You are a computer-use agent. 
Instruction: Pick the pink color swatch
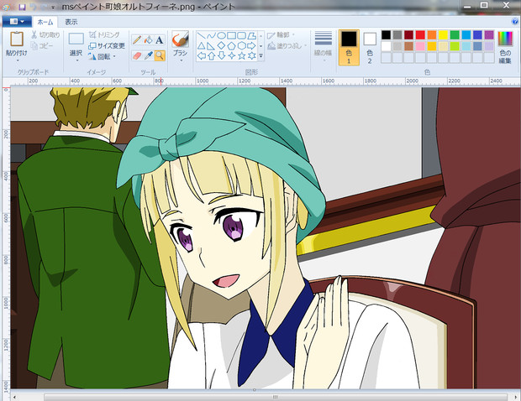420,46
